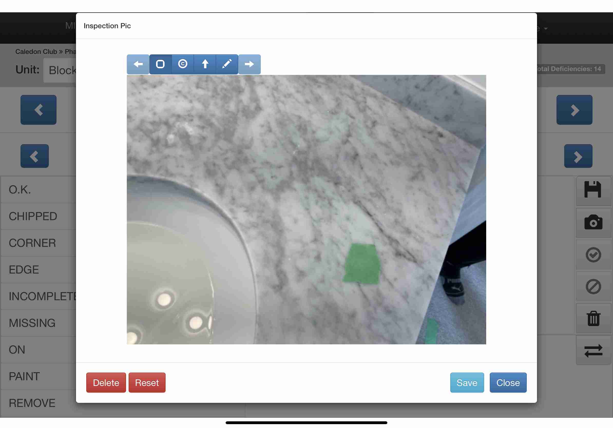The width and height of the screenshot is (613, 428).
Task: Click the Unit field showing Block
Action: [60, 71]
